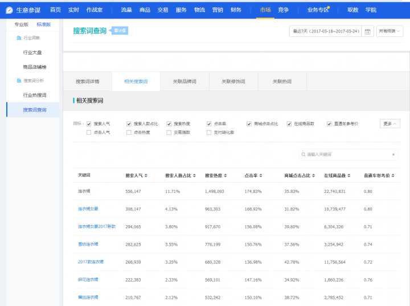Image resolution: width=410 pixels, height=306 pixels.
Task: Open 实时 in the top navigation
Action: pos(73,10)
